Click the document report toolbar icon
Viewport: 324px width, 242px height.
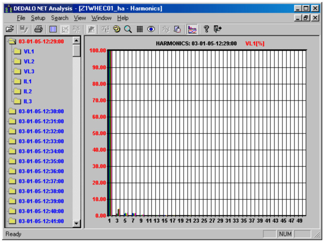click(x=177, y=29)
